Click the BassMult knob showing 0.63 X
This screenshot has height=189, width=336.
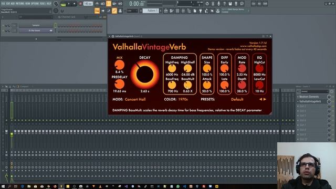coord(188,85)
